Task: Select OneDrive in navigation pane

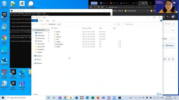Action: (x=39, y=56)
